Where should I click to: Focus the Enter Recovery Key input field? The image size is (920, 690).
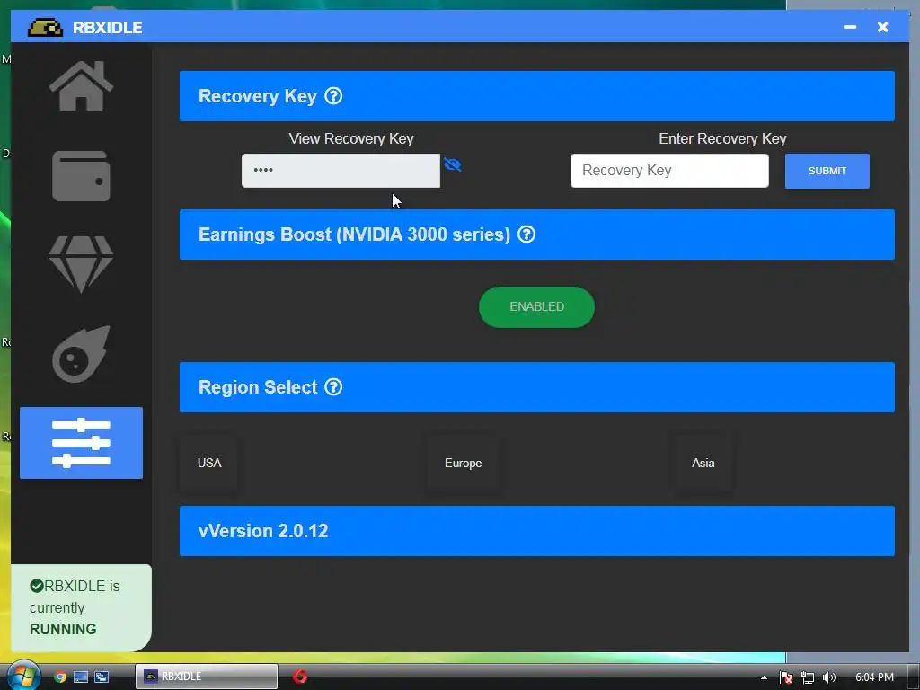click(669, 171)
